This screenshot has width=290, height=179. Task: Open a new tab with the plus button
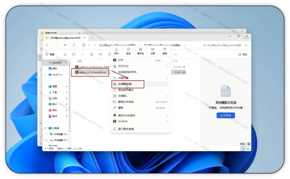92,38
